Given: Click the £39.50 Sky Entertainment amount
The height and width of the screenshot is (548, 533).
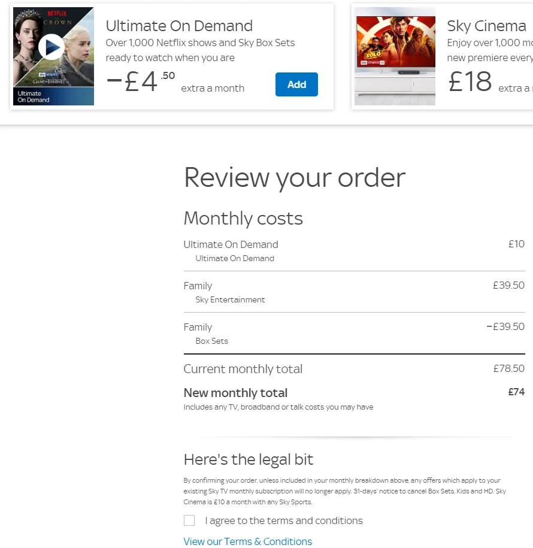Looking at the screenshot, I should click(509, 285).
